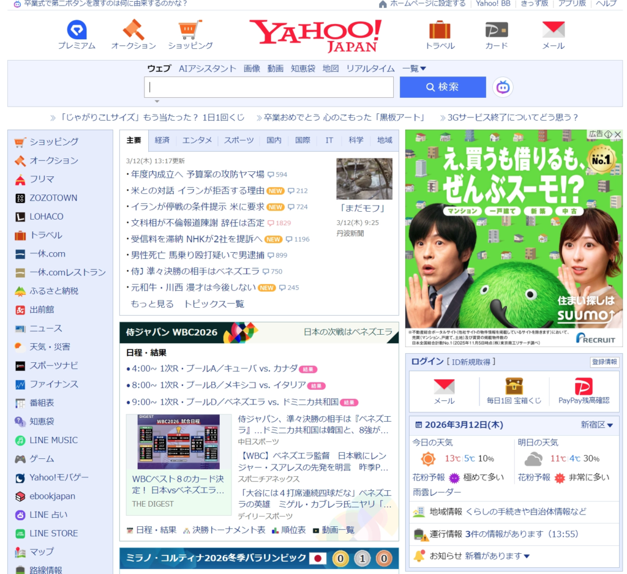Select the 画像 search type tab
The width and height of the screenshot is (627, 574).
click(252, 69)
